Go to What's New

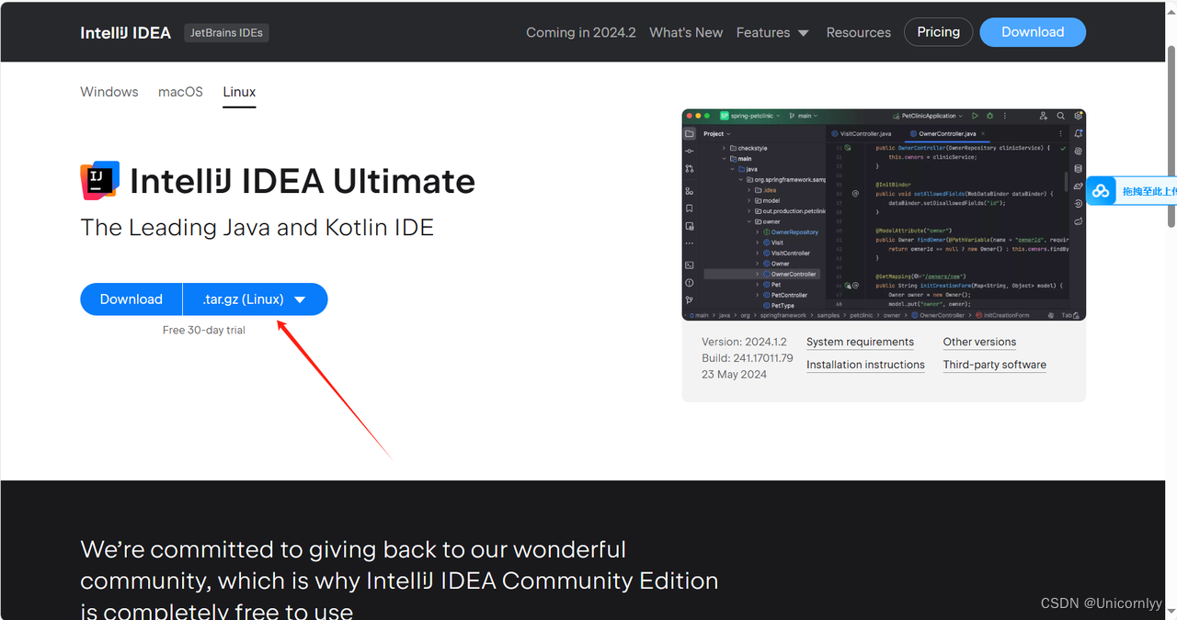686,32
